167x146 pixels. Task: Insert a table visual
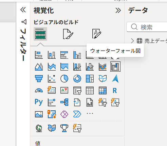tap(90, 90)
